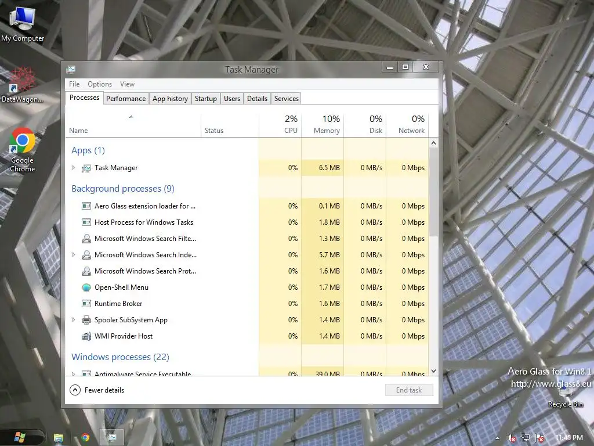Select the Runtime Broker process name
Screen dimensions: 594x446
click(118, 304)
